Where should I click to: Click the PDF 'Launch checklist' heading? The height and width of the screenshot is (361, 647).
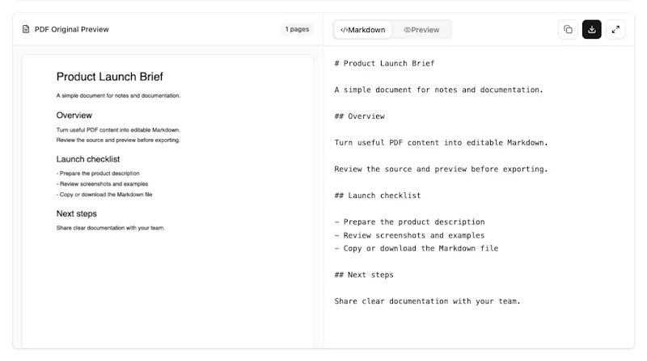coord(88,159)
